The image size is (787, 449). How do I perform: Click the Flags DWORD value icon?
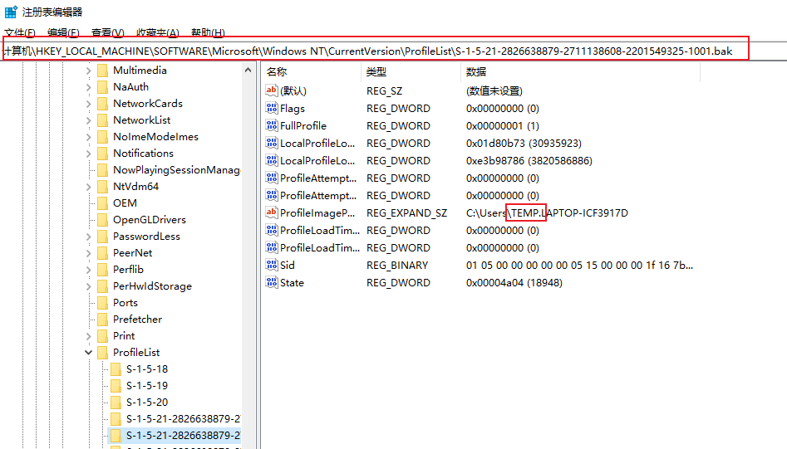coord(272,108)
